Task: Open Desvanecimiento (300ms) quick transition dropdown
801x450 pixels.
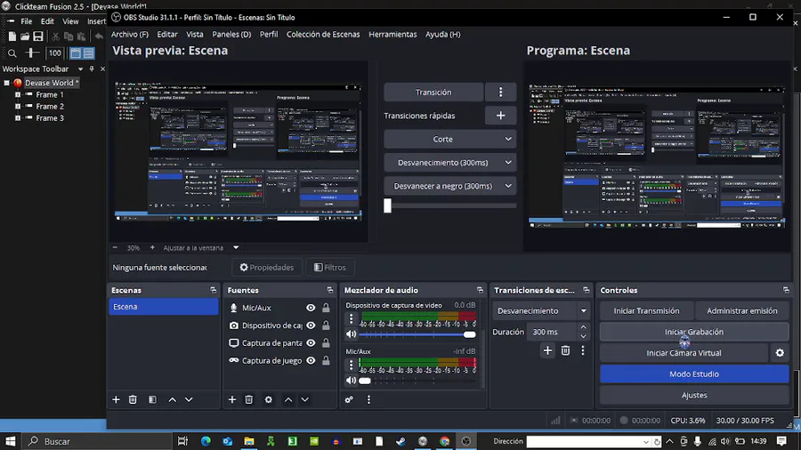Action: tap(449, 163)
